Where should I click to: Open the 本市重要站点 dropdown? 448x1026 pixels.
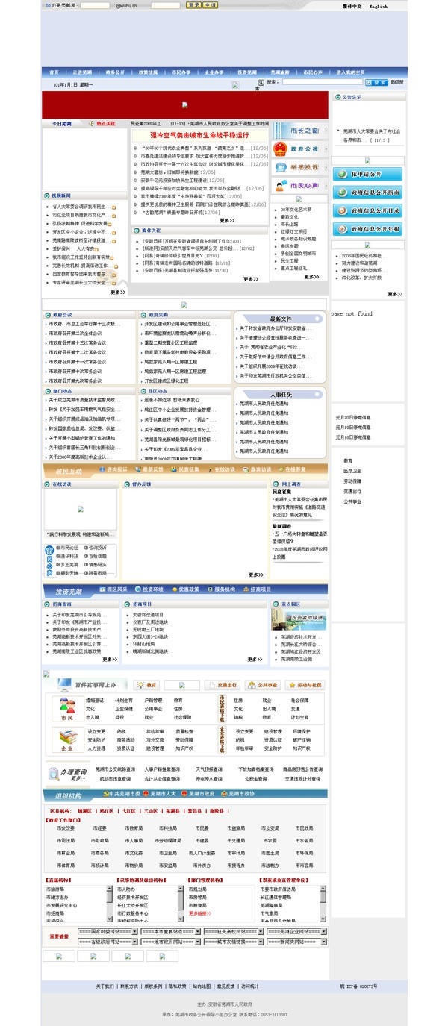[169, 931]
